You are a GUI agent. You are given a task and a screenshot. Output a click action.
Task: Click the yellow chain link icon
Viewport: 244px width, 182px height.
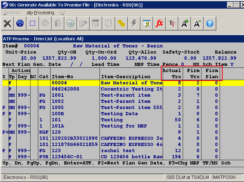pos(121,24)
